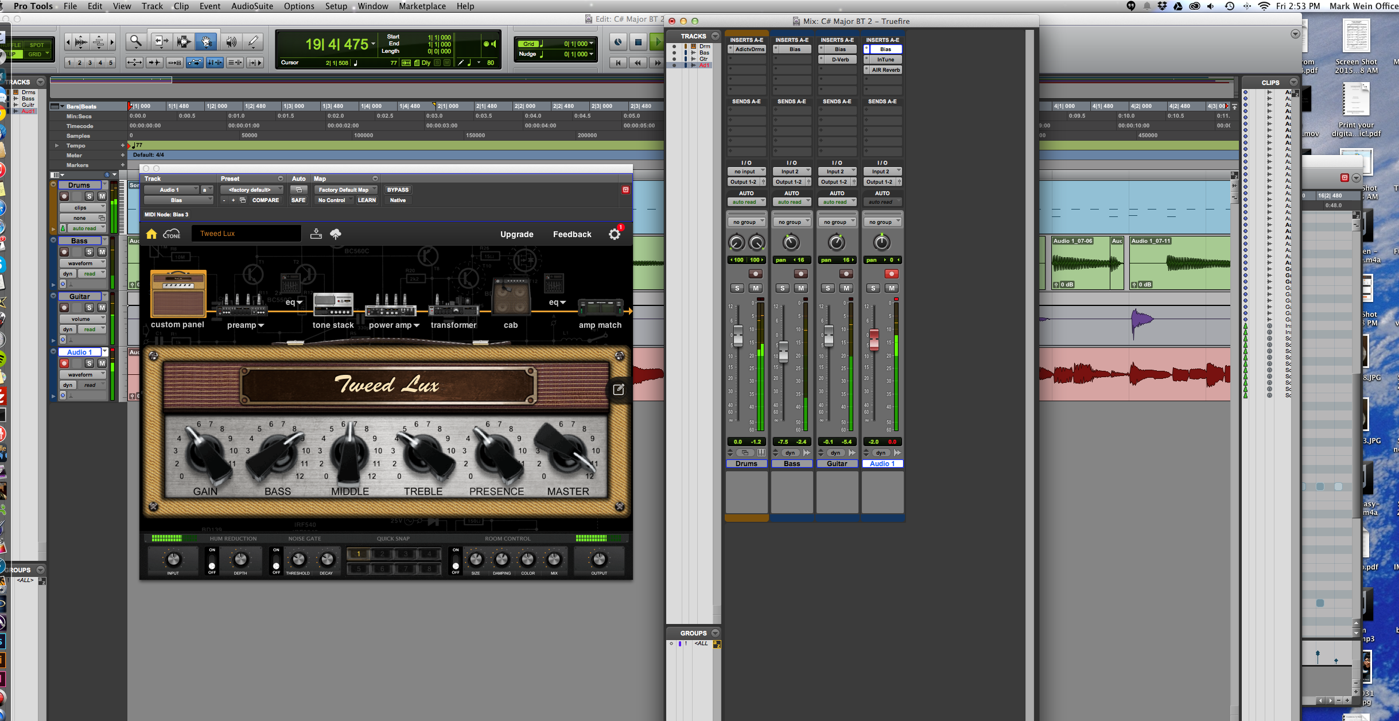Viewport: 1399px width, 721px height.
Task: Click the Rewind transport button
Action: pyautogui.click(x=638, y=63)
